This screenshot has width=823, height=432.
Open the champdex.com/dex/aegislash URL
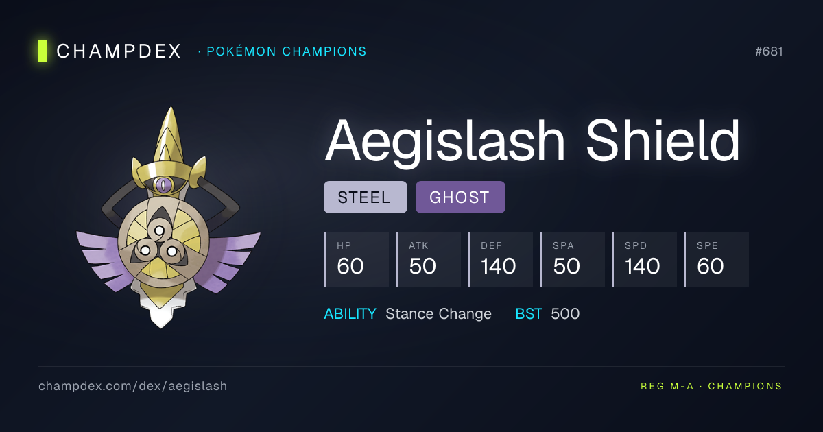[x=133, y=386]
